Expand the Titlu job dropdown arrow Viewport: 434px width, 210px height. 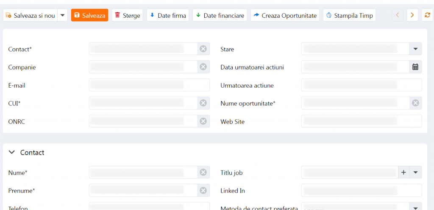pos(415,172)
